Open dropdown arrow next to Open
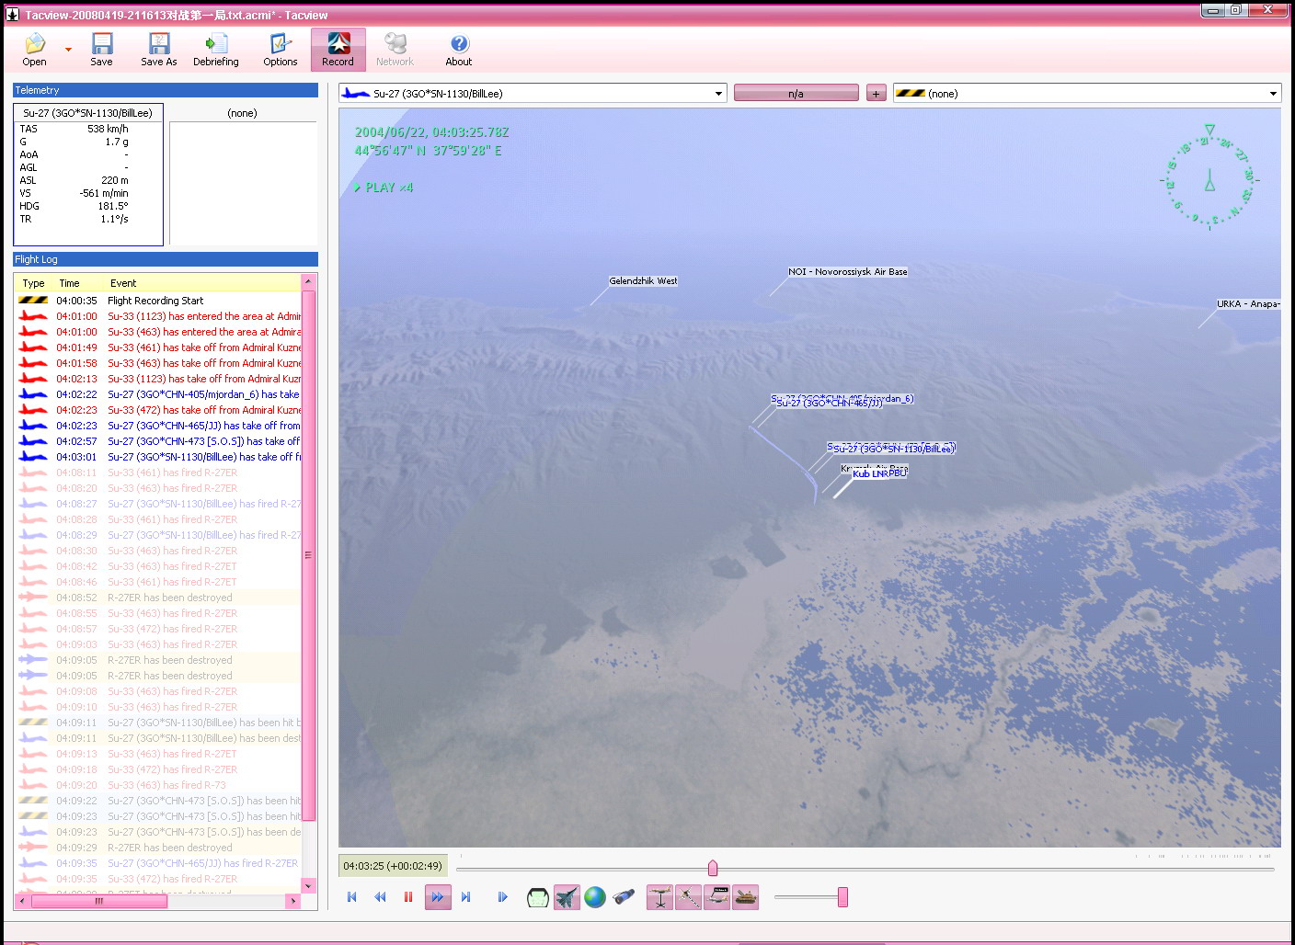The width and height of the screenshot is (1295, 945). click(68, 50)
